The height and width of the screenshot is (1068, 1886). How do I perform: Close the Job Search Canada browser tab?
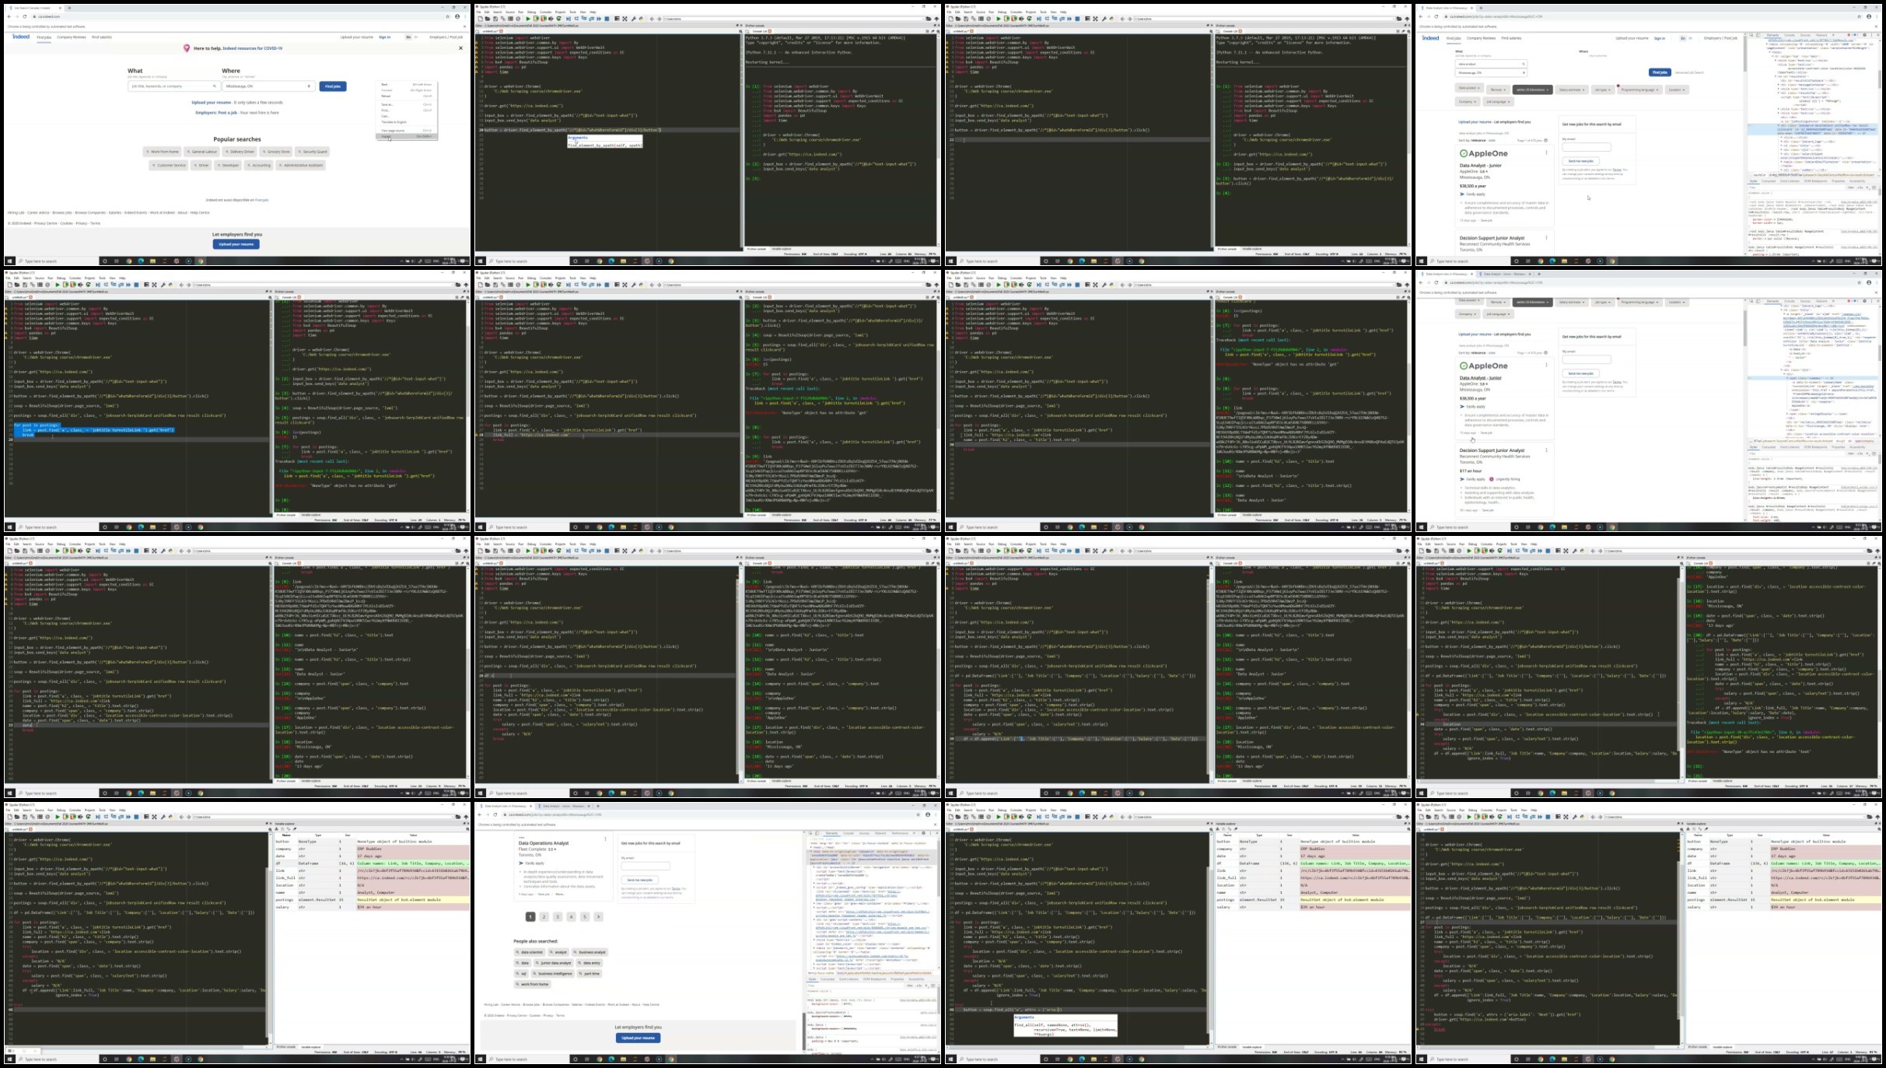pyautogui.click(x=61, y=8)
